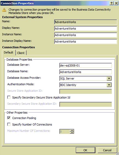Image resolution: width=119 pixels, height=155 pixels.
Task: Close the Connection Properties dialog
Action: click(116, 3)
